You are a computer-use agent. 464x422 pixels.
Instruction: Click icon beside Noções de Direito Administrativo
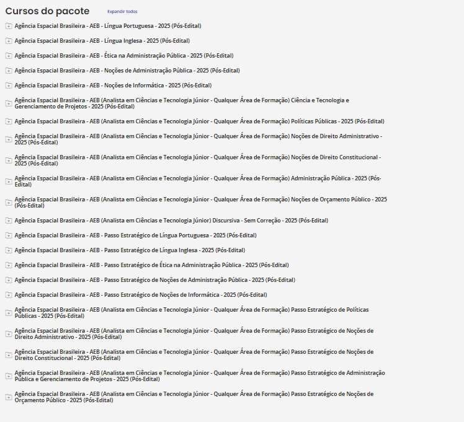8,139
